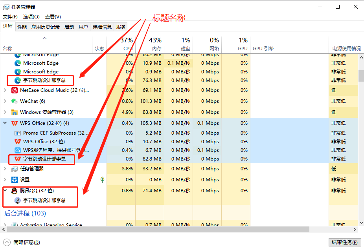364x250 pixels.
Task: Click the horizontal scrollbar left arrow
Action: pyautogui.click(x=4, y=229)
